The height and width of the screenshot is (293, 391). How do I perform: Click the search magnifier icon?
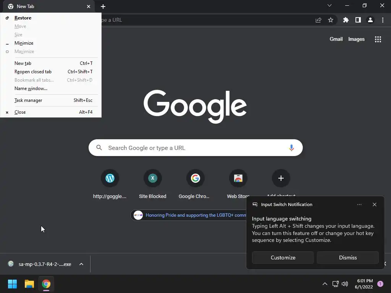click(x=99, y=148)
